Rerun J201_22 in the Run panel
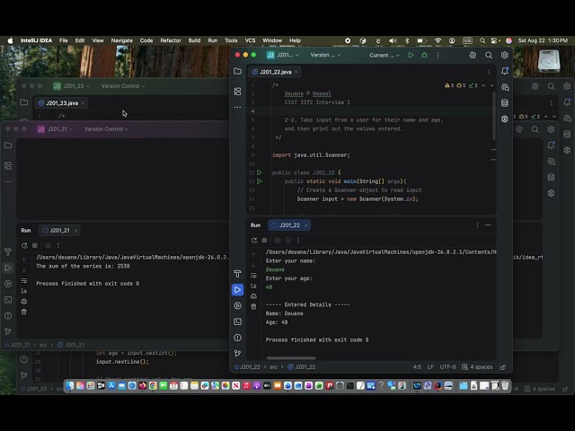575x431 pixels. tap(253, 241)
